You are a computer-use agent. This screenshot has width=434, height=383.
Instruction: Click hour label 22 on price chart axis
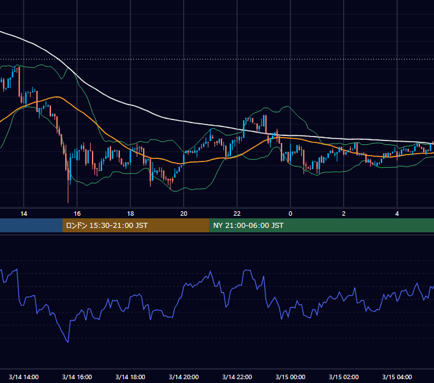pos(237,213)
